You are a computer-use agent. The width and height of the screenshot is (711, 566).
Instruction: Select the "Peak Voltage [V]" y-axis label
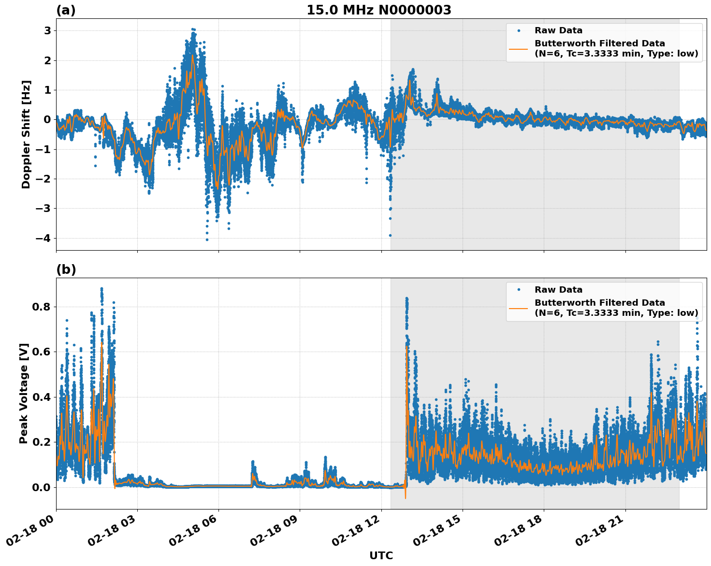[24, 393]
